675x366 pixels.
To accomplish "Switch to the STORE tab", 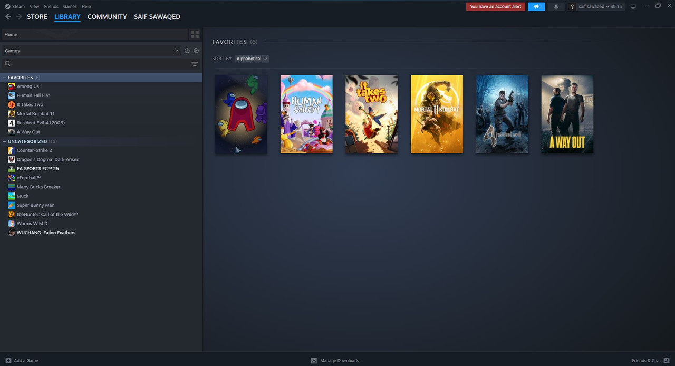I will (x=37, y=17).
